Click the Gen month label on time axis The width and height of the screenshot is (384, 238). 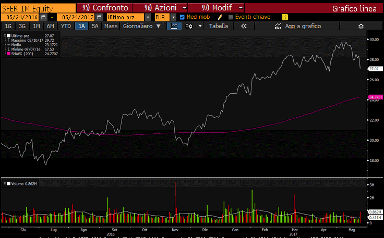[x=235, y=230]
